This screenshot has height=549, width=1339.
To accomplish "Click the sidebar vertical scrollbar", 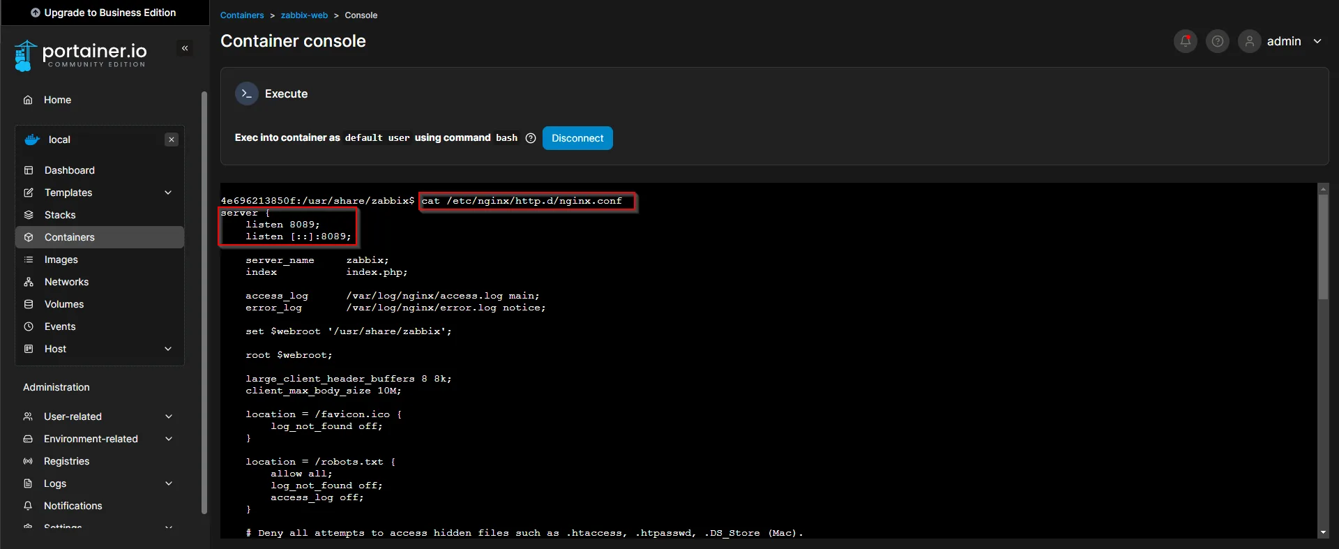I will (x=204, y=303).
